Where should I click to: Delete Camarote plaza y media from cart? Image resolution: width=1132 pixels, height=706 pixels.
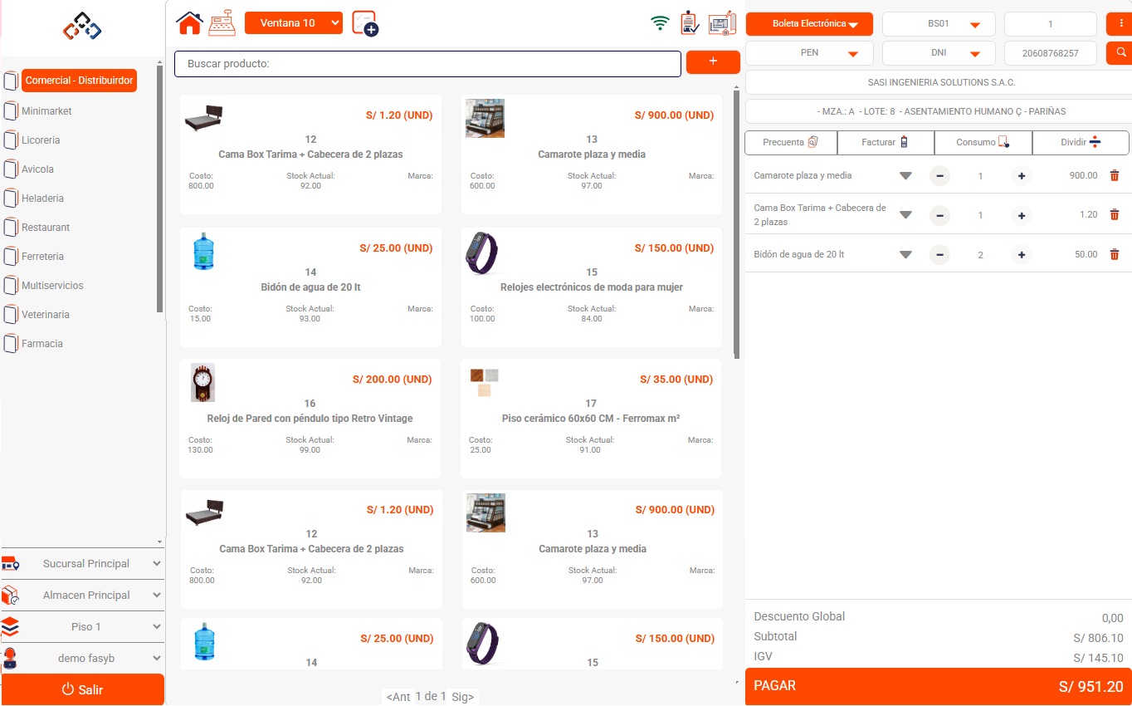coord(1115,175)
